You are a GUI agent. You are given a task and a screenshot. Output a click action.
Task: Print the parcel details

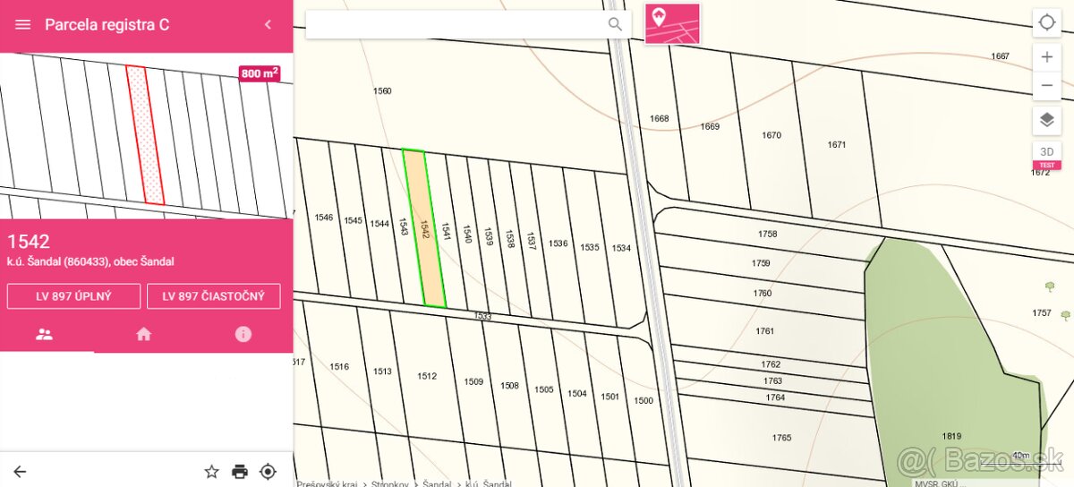239,472
